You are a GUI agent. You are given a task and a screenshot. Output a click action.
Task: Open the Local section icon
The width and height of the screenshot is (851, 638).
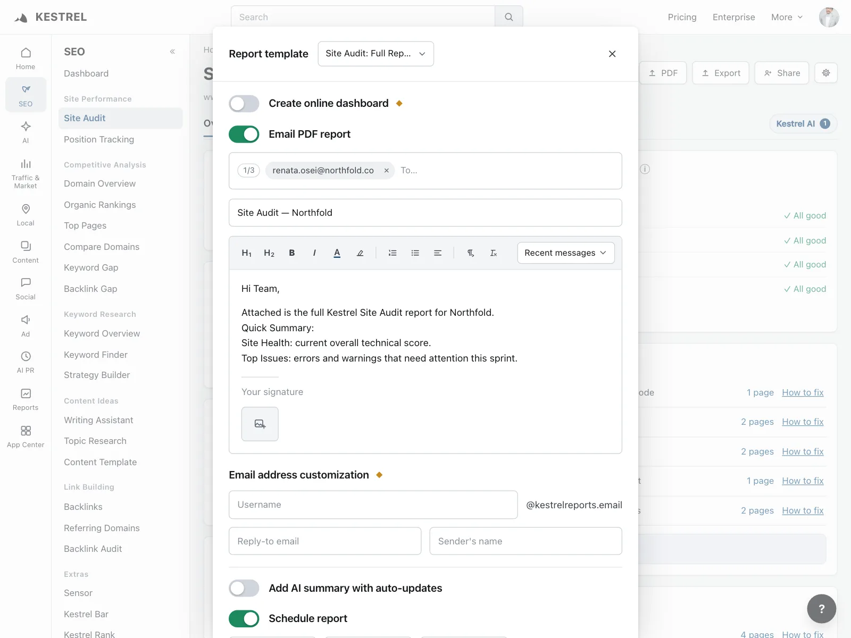[26, 214]
